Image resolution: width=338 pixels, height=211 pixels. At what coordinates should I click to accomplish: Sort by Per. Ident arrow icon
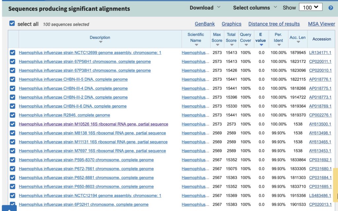[279, 45]
